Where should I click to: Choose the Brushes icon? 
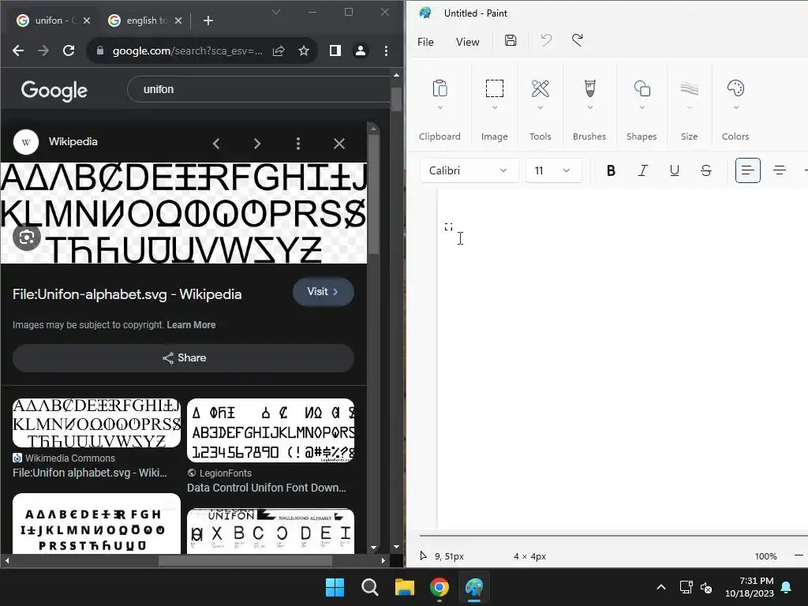click(590, 88)
